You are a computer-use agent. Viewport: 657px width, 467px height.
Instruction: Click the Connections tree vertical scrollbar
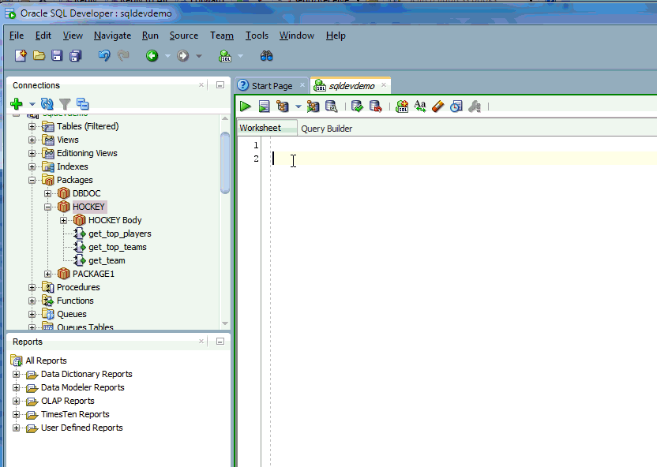point(225,163)
